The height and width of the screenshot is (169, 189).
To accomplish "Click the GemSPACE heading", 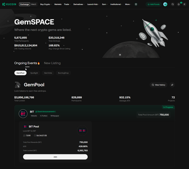I will click(34, 22).
